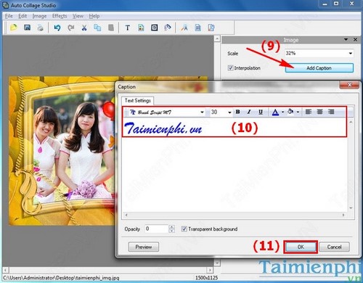Click the caption text area scroll up arrow

tap(351, 122)
